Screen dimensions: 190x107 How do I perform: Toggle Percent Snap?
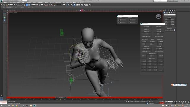[50, 5]
